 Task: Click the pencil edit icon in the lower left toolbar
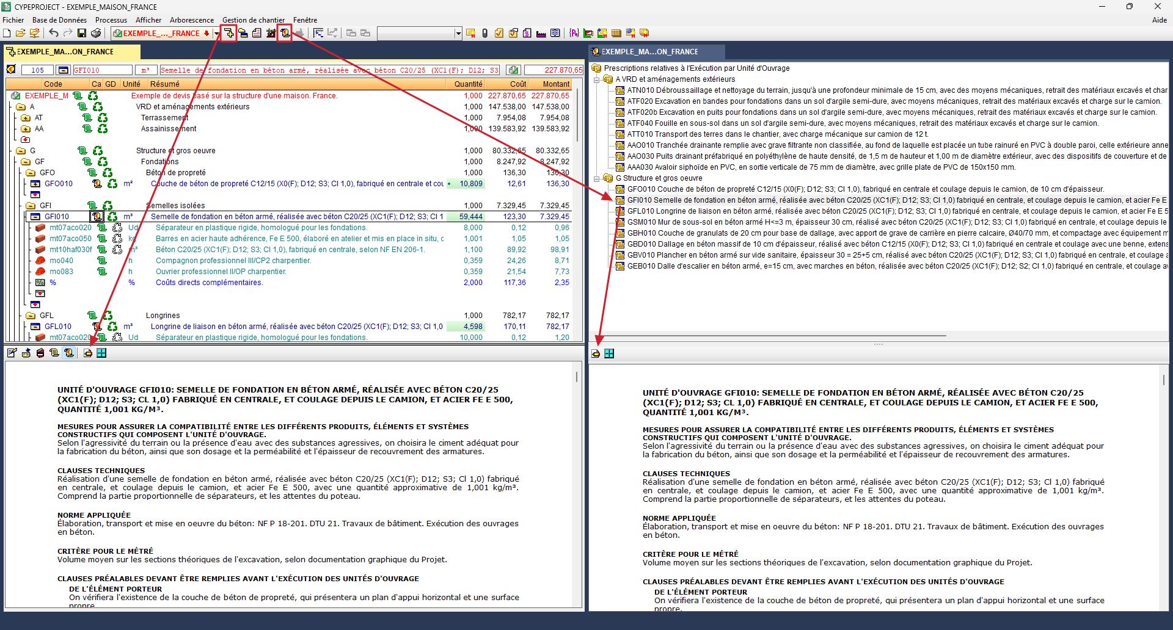(12, 353)
